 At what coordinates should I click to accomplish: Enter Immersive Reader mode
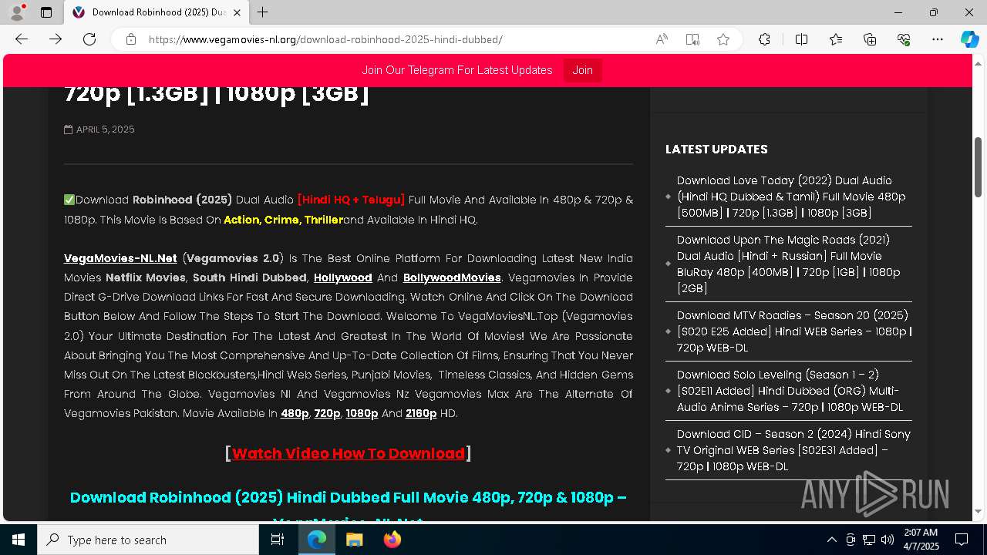692,39
